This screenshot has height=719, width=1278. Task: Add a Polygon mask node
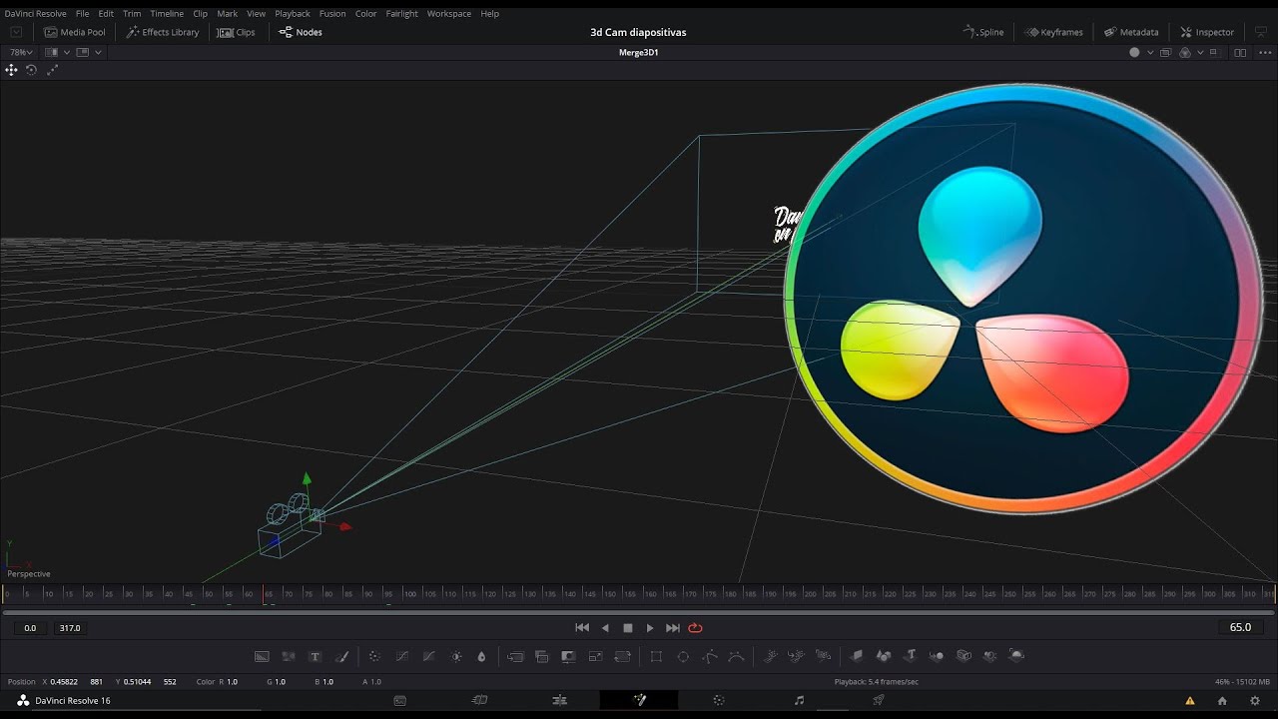point(710,656)
